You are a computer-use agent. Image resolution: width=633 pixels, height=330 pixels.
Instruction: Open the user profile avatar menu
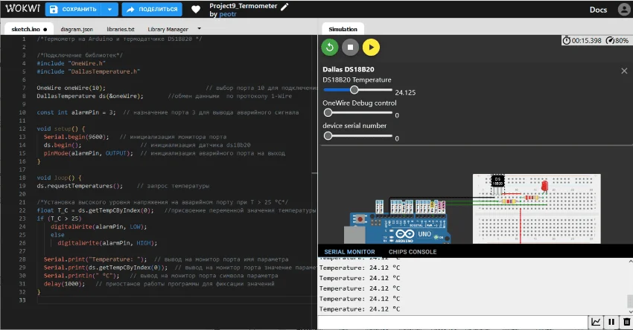click(x=623, y=10)
